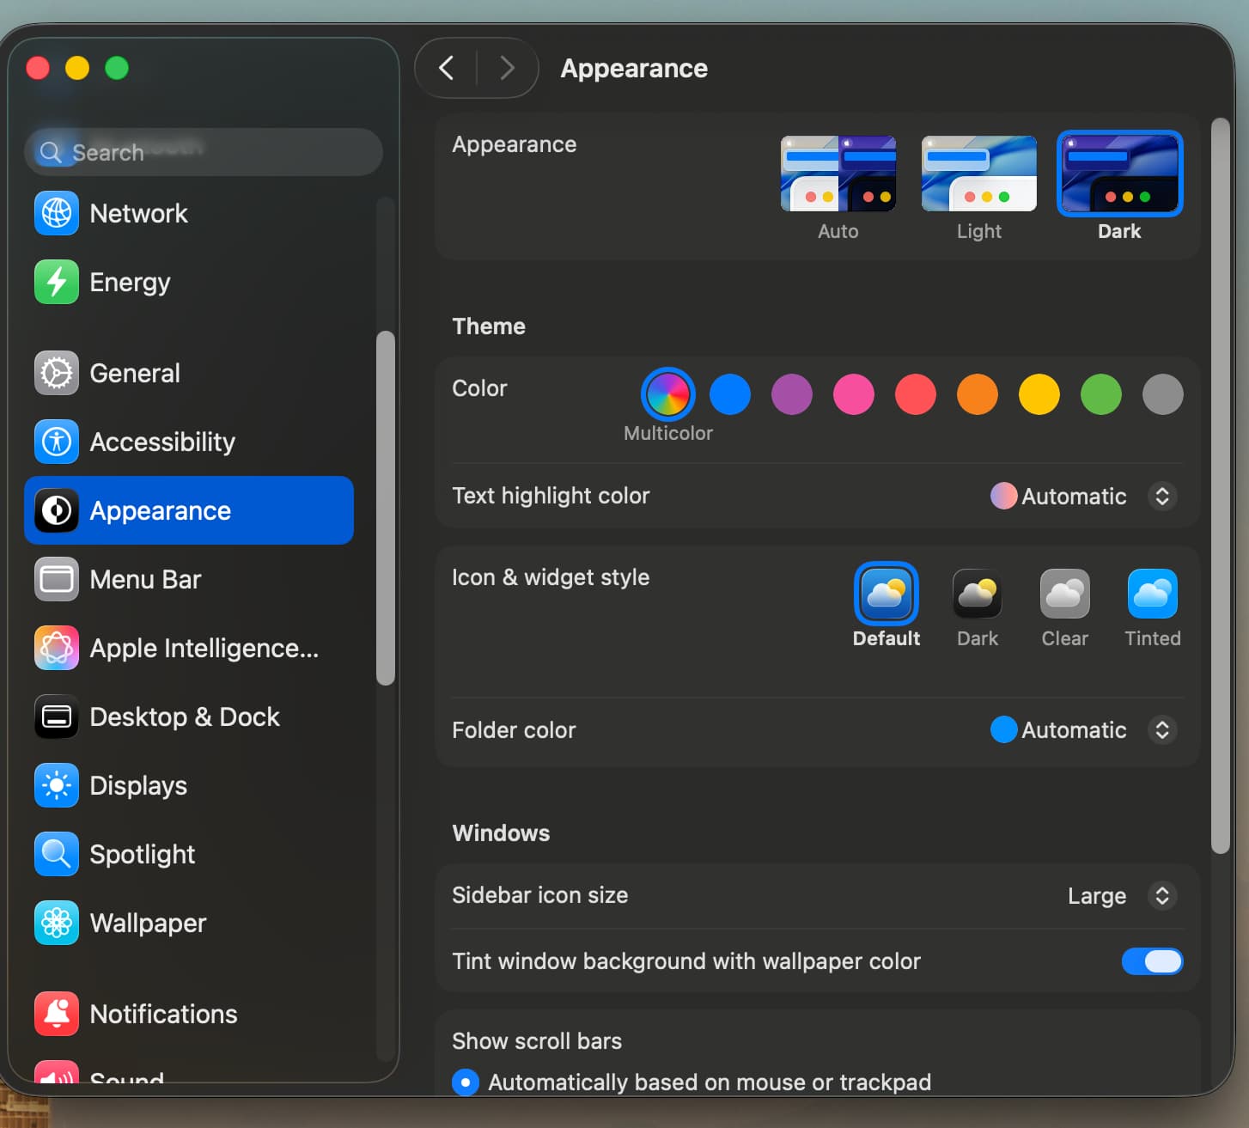1249x1128 pixels.
Task: Choose the Tinted icon & widget style
Action: tap(1152, 594)
